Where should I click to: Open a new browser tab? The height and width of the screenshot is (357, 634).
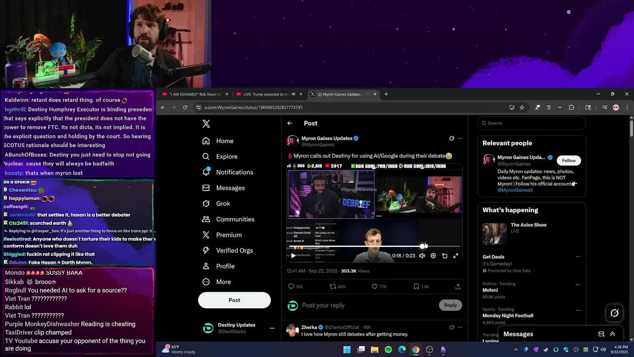(x=386, y=94)
